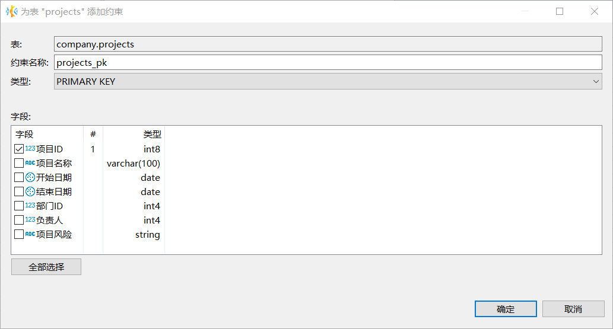Image resolution: width=613 pixels, height=329 pixels.
Task: Click the application icon in title bar
Action: point(11,11)
